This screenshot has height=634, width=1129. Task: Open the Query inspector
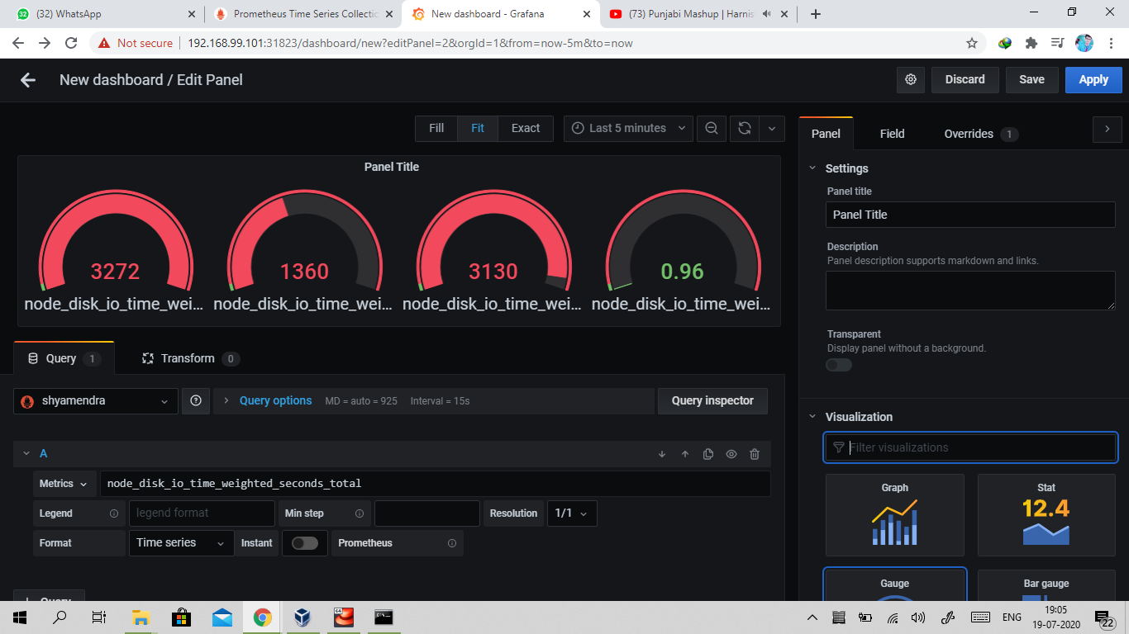pos(712,401)
